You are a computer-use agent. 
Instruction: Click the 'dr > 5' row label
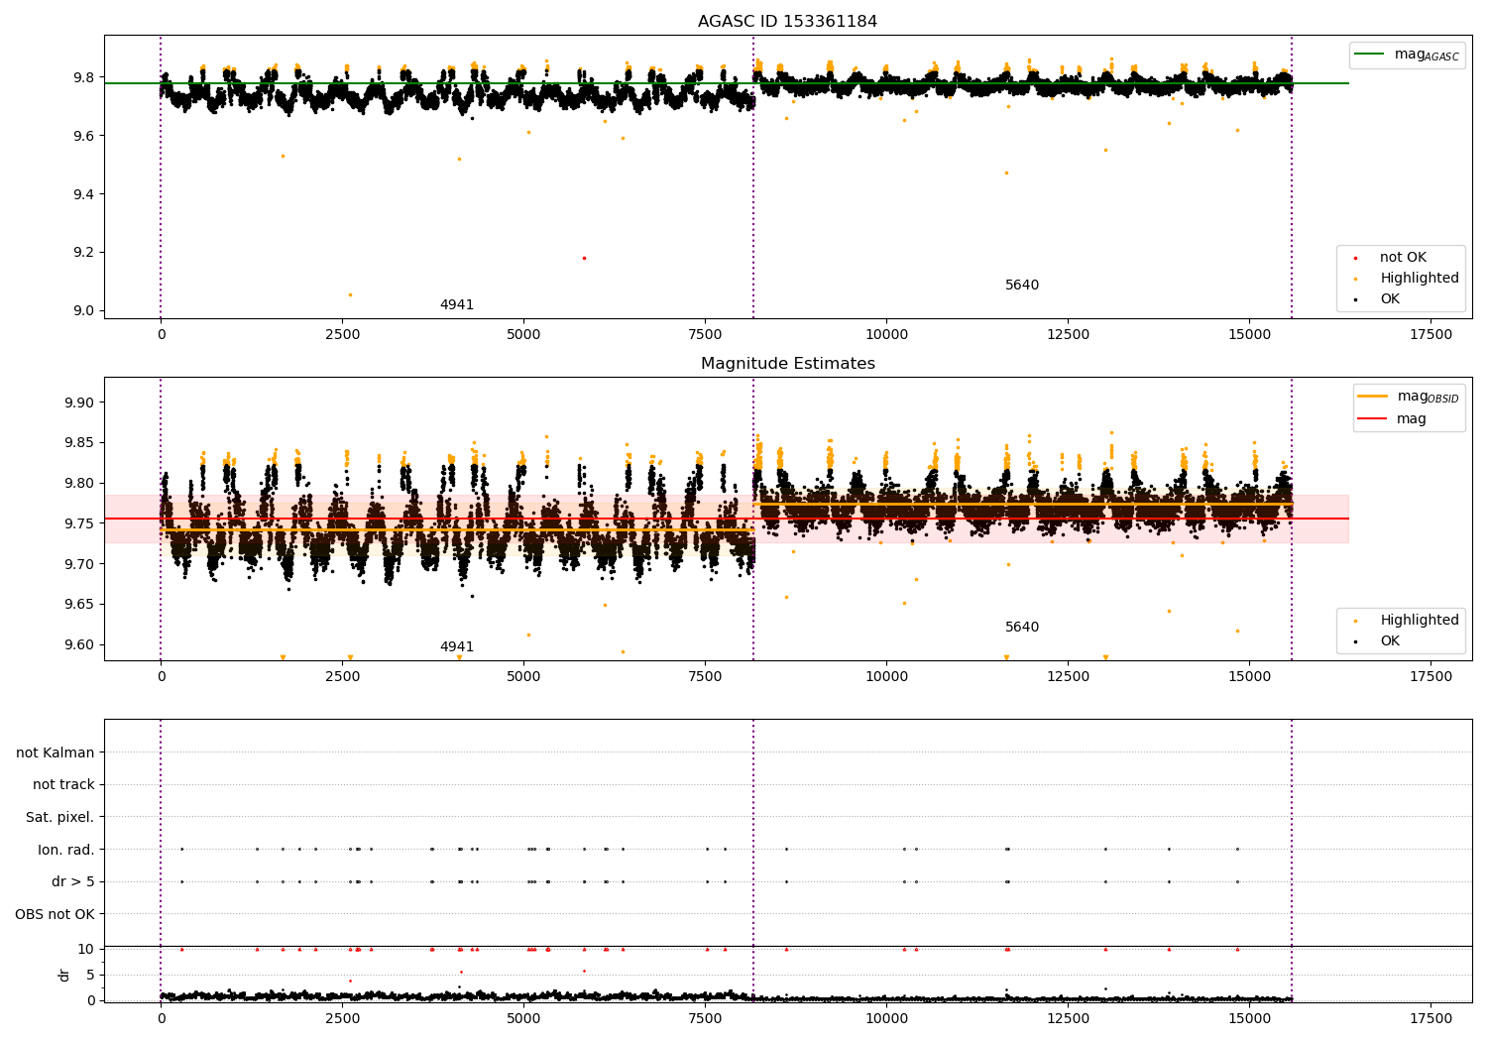click(x=73, y=882)
